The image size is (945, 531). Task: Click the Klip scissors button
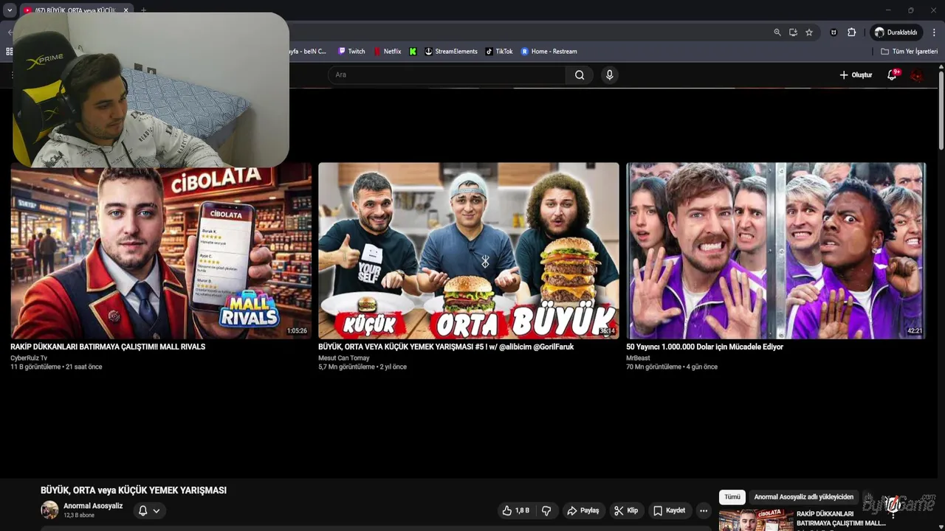click(626, 510)
